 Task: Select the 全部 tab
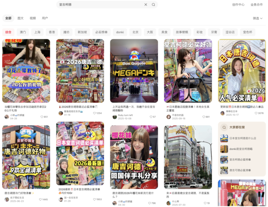click(x=8, y=18)
